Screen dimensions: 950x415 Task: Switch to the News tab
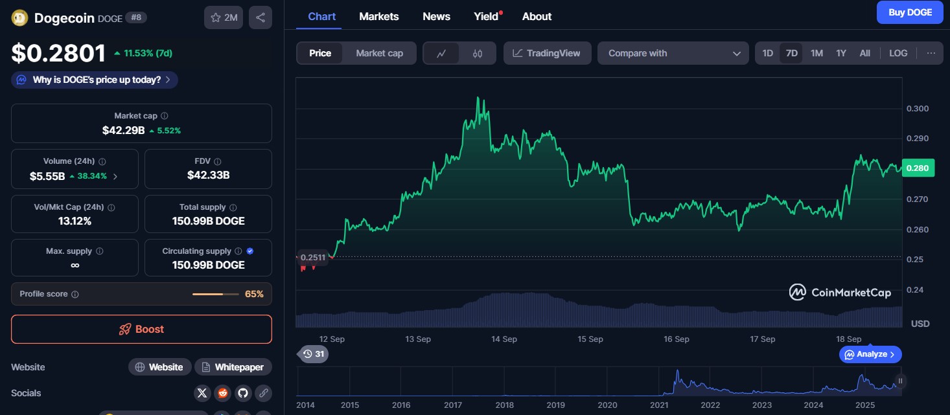(436, 16)
